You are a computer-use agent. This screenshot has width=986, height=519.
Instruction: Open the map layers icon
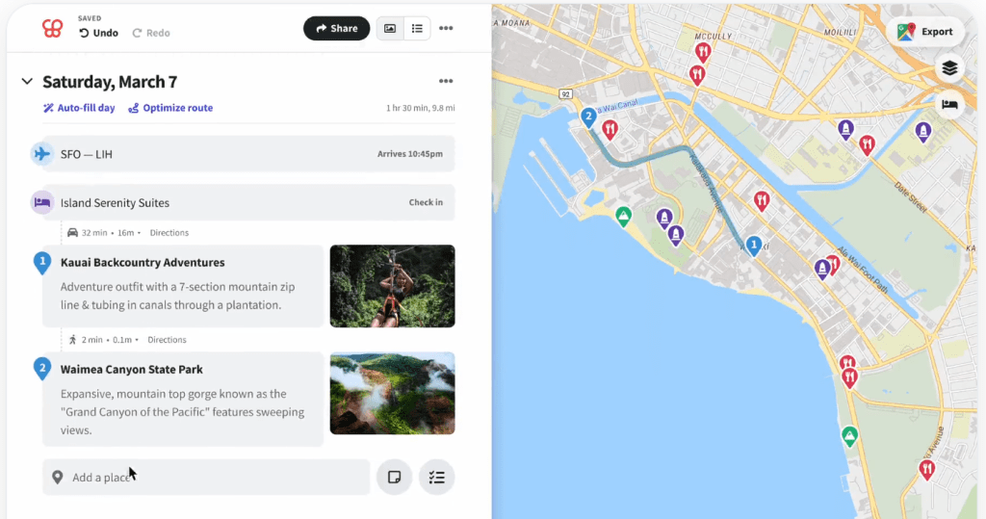[949, 67]
